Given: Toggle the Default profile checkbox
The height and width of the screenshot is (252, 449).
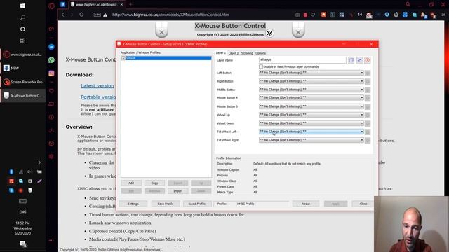Looking at the screenshot, I should tap(123, 58).
